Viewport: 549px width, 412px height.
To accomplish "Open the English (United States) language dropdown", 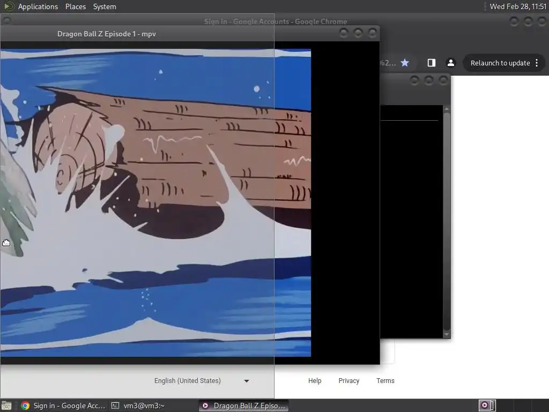I will coord(202,381).
